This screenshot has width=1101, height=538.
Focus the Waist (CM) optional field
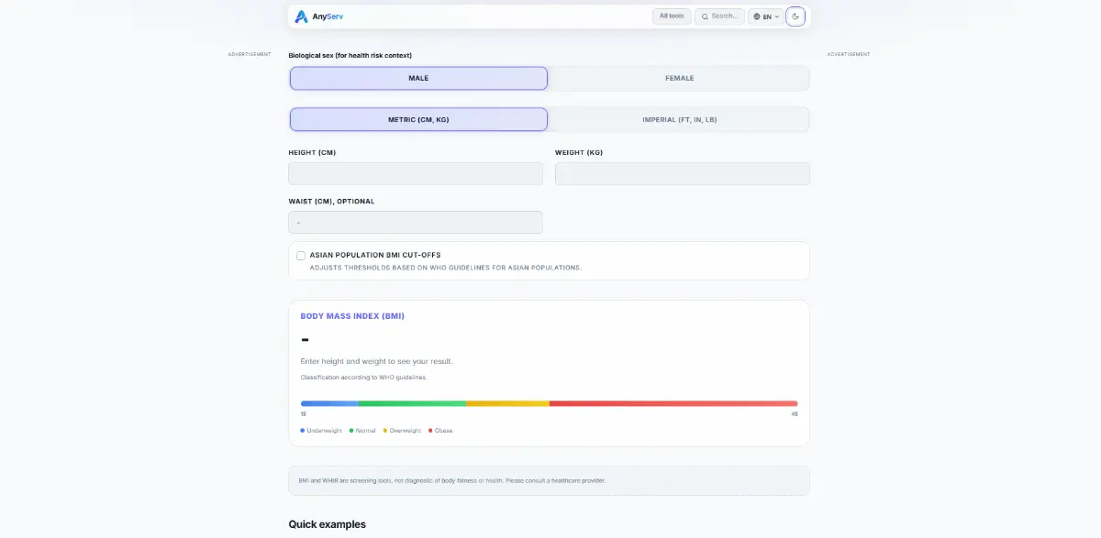[416, 223]
